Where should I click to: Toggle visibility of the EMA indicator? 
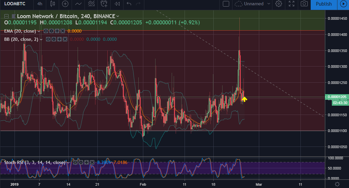[x=46, y=31]
